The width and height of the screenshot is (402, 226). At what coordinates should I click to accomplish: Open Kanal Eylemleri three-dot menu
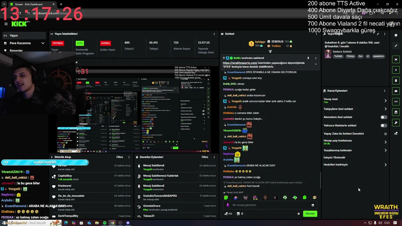[x=385, y=91]
